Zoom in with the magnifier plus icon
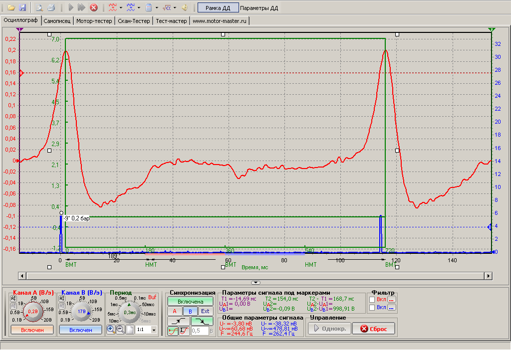Viewport: 511px width, 350px height. click(x=111, y=330)
